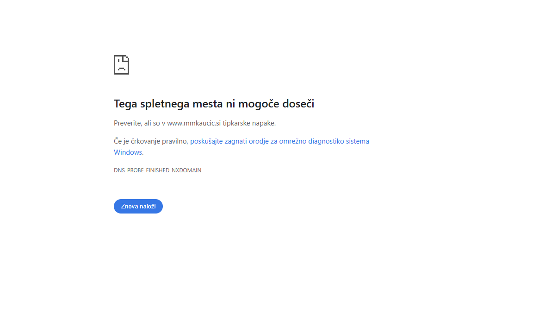Click the NXDOMAIN part of error code
Viewport: 557px width, 333px height.
tap(186, 170)
